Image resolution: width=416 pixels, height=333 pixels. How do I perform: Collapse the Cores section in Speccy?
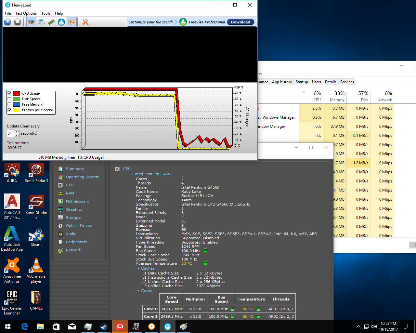pos(138,291)
